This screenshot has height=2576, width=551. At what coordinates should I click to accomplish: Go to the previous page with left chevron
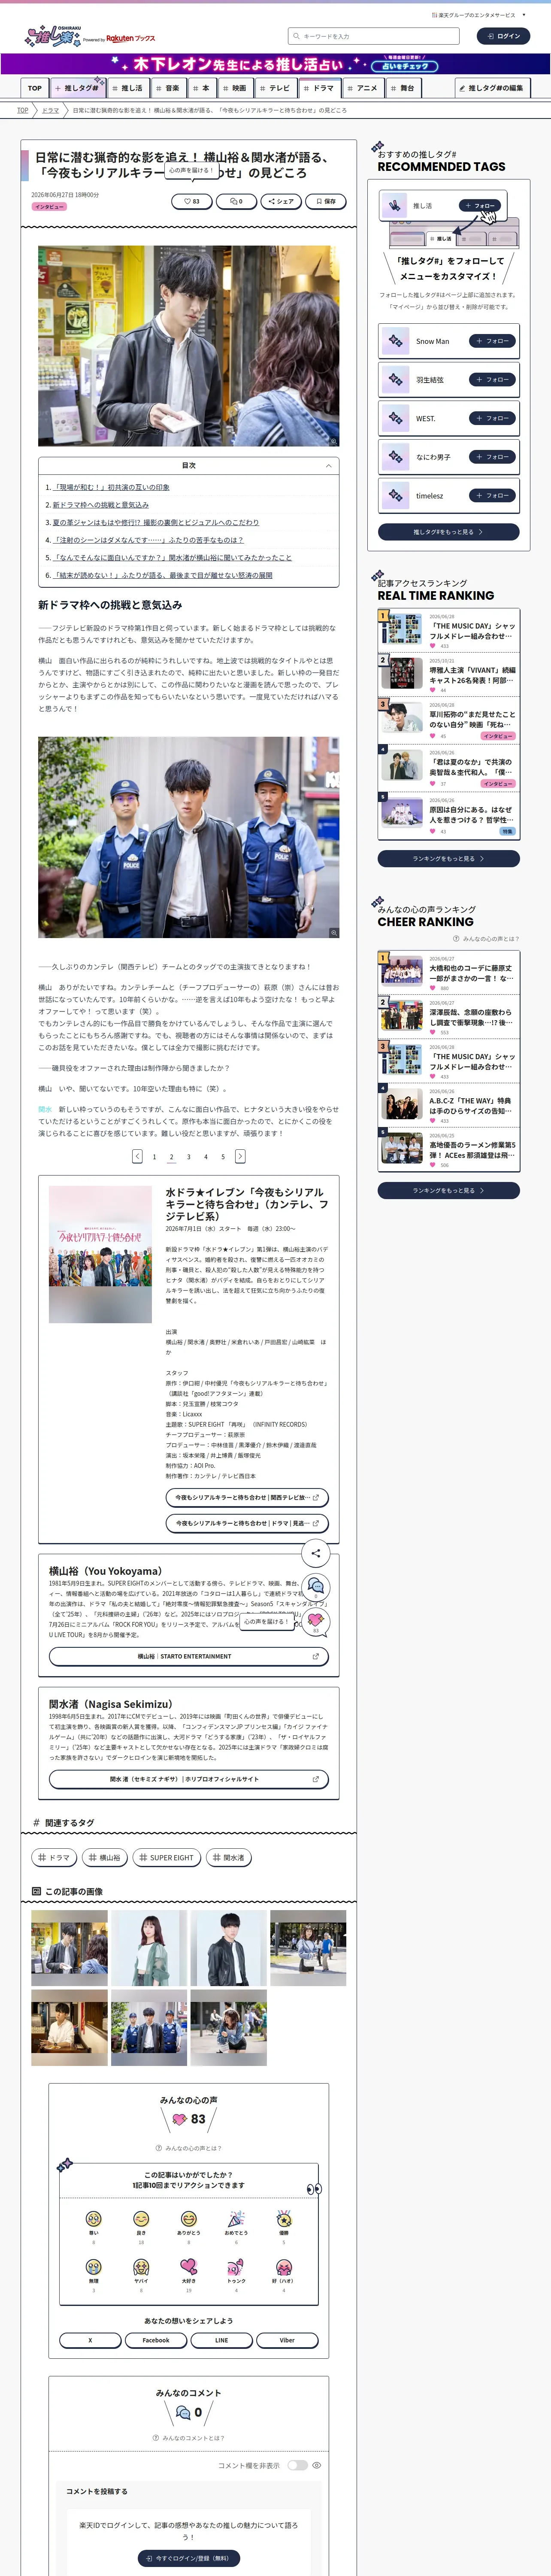click(x=137, y=1156)
